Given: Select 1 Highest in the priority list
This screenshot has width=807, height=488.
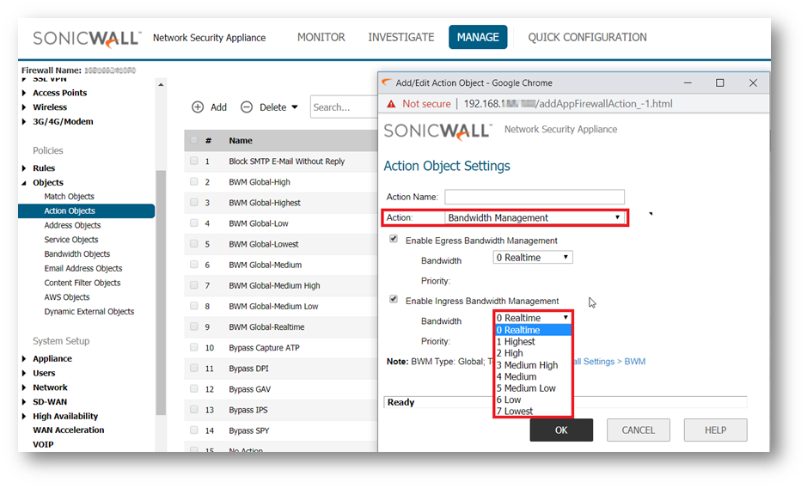Looking at the screenshot, I should [533, 341].
